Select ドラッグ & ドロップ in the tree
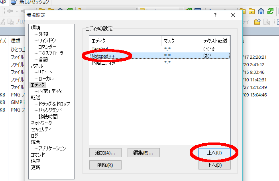 pos(54,104)
